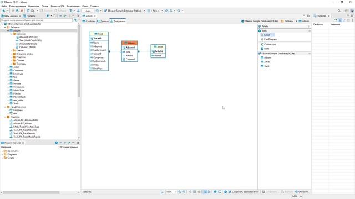Open the База данных menu
Viewport: 355px width, 199px height.
(x=73, y=6)
